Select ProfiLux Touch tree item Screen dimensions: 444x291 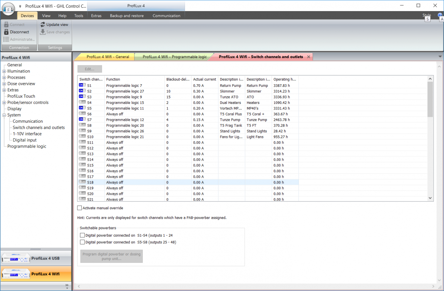21,97
